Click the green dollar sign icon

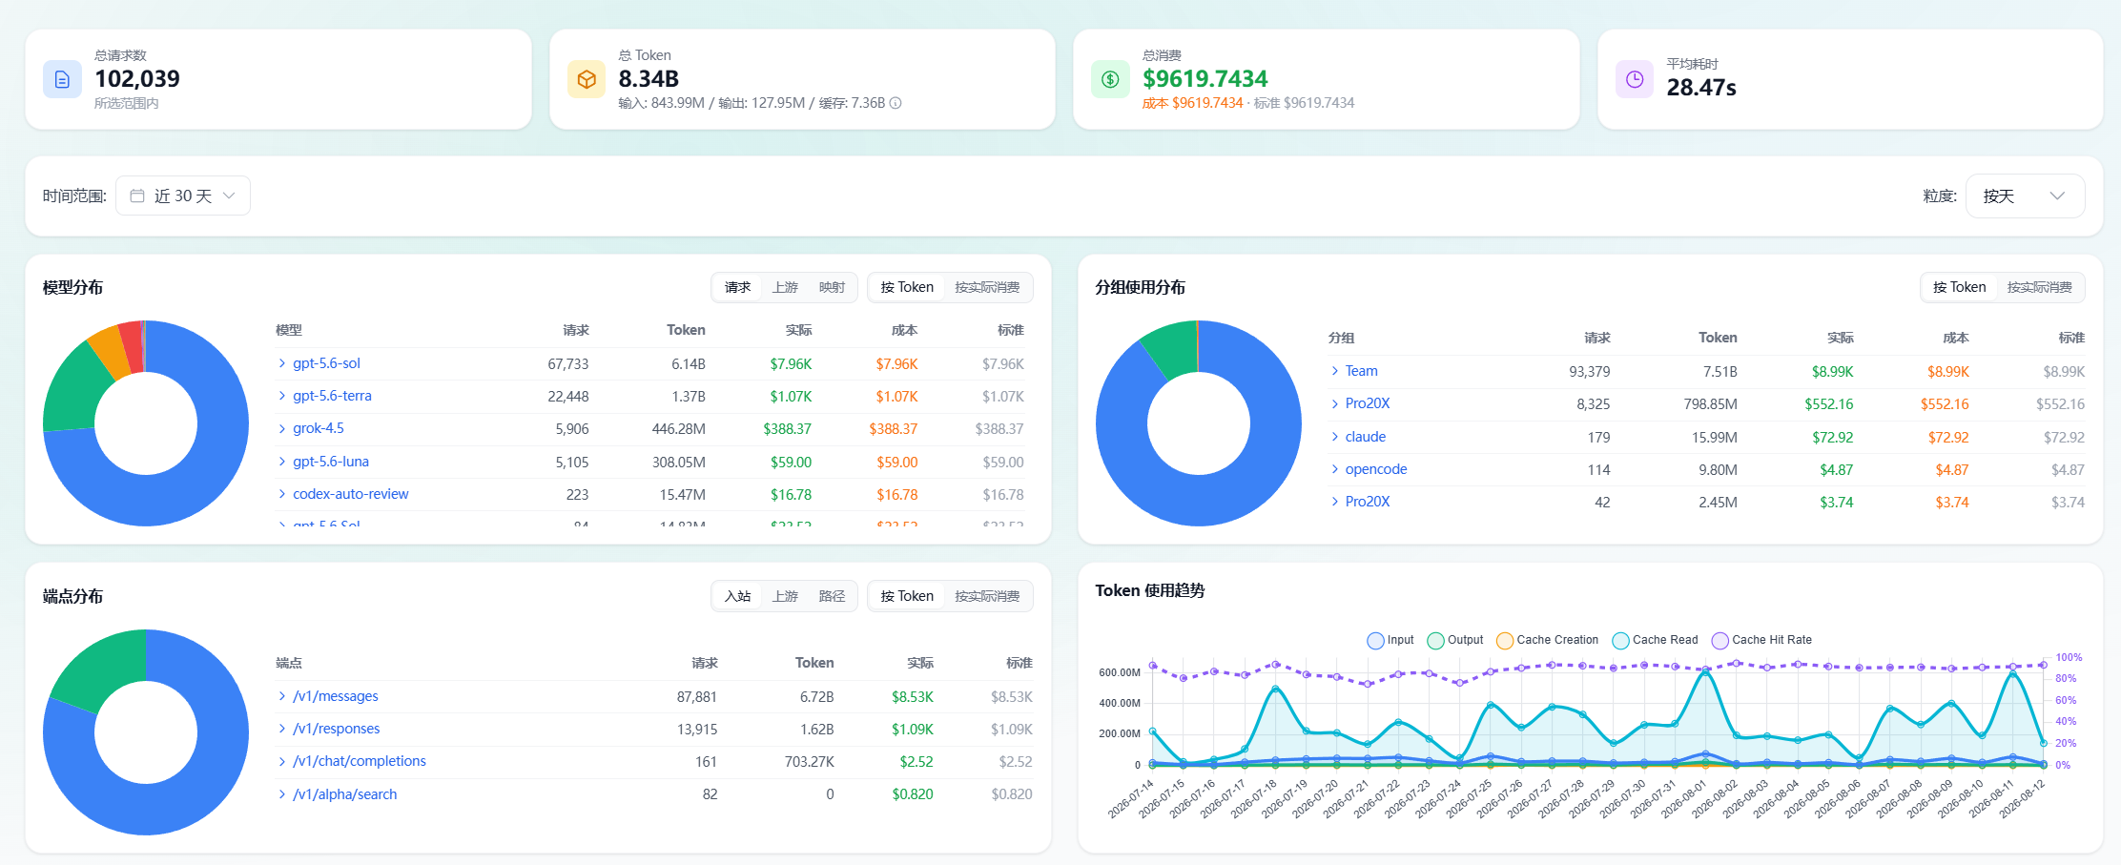click(1110, 79)
